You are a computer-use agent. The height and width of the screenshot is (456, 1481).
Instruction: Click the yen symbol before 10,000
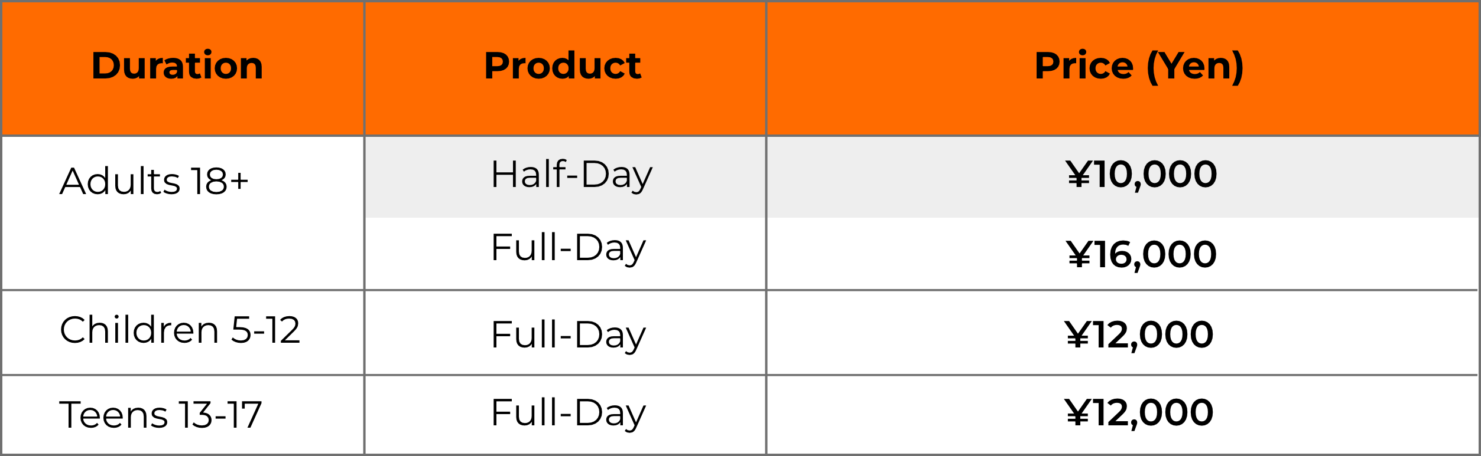point(1079,174)
